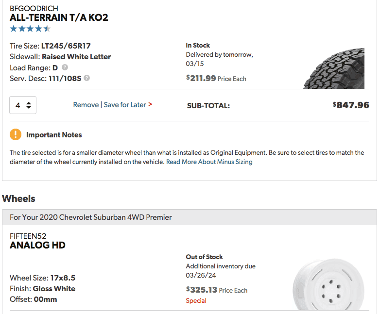Open the ANALOG HD wheel title
Image resolution: width=380 pixels, height=314 pixels.
coord(37,245)
